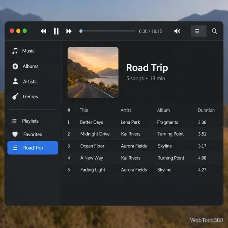The image size is (228, 228).
Task: Click the guitar icon beside Genres
Action: (15, 96)
